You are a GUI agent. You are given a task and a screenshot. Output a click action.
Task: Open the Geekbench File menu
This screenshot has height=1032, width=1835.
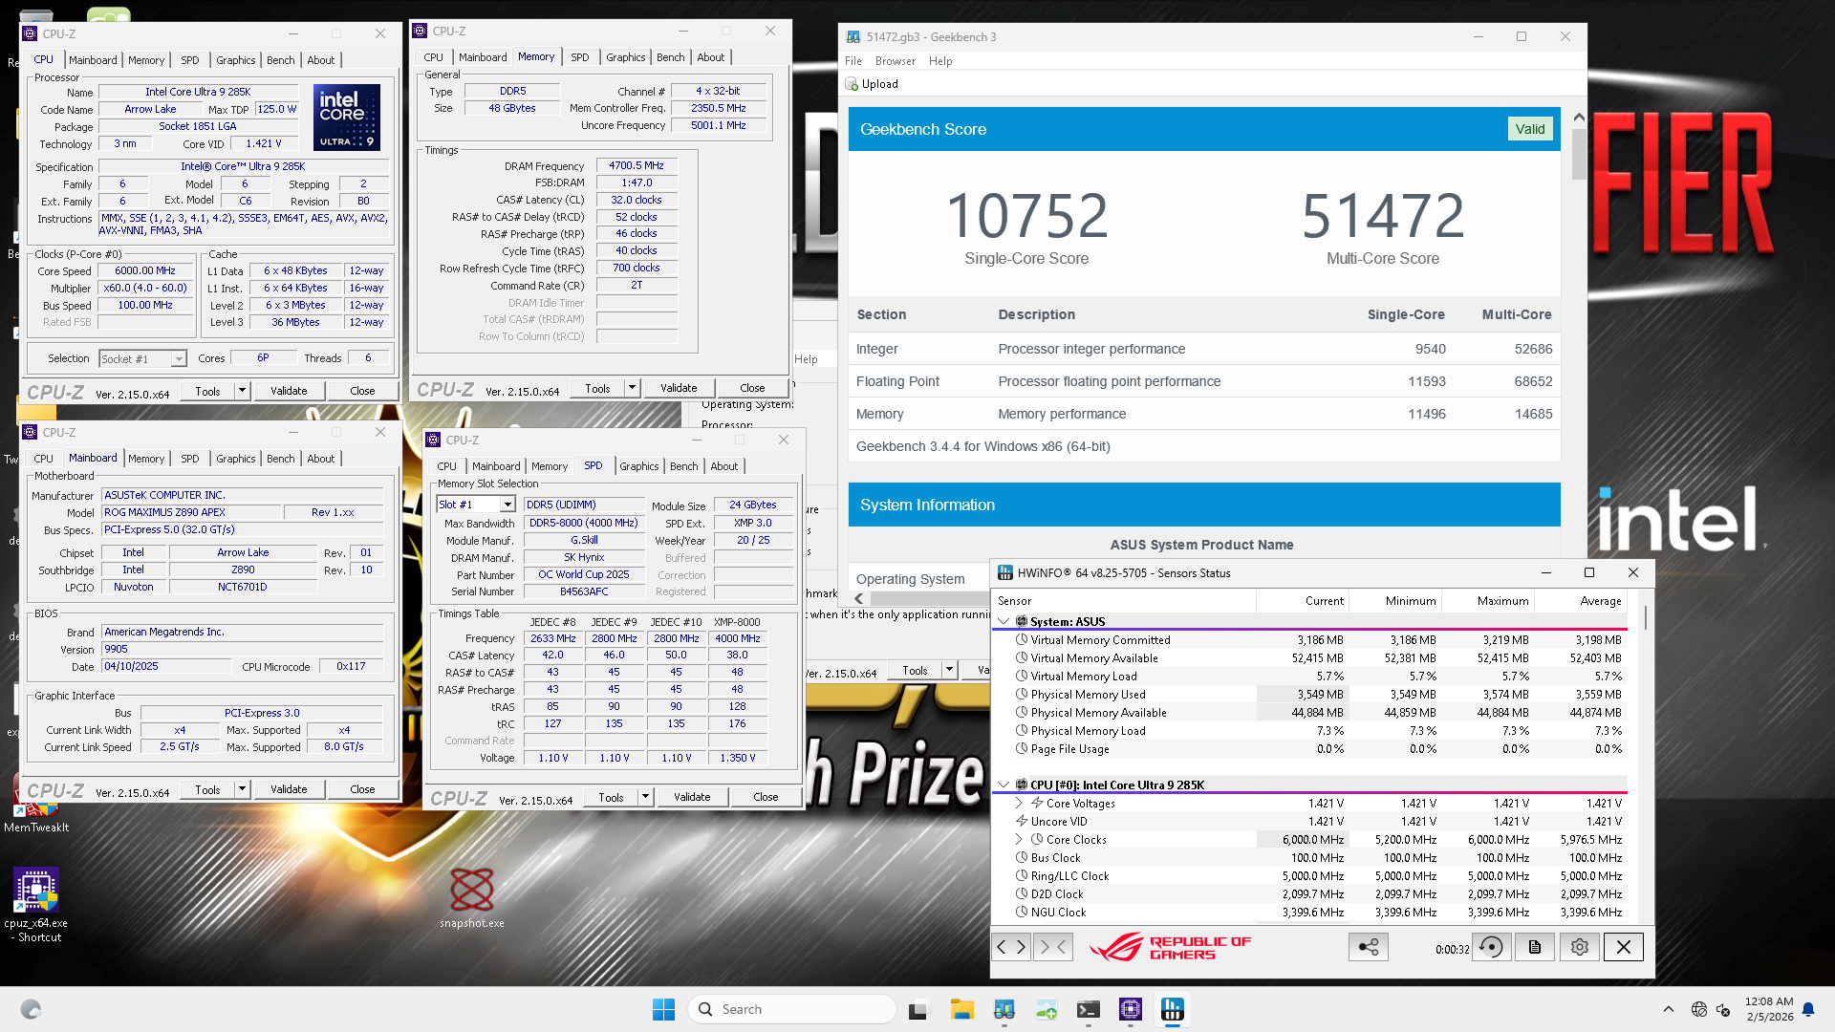point(853,61)
